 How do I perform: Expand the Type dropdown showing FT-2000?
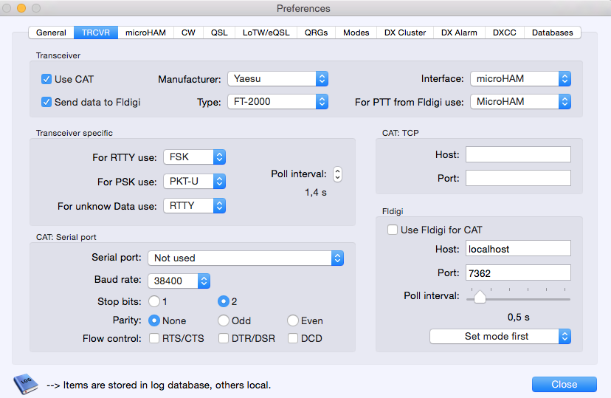pos(277,102)
